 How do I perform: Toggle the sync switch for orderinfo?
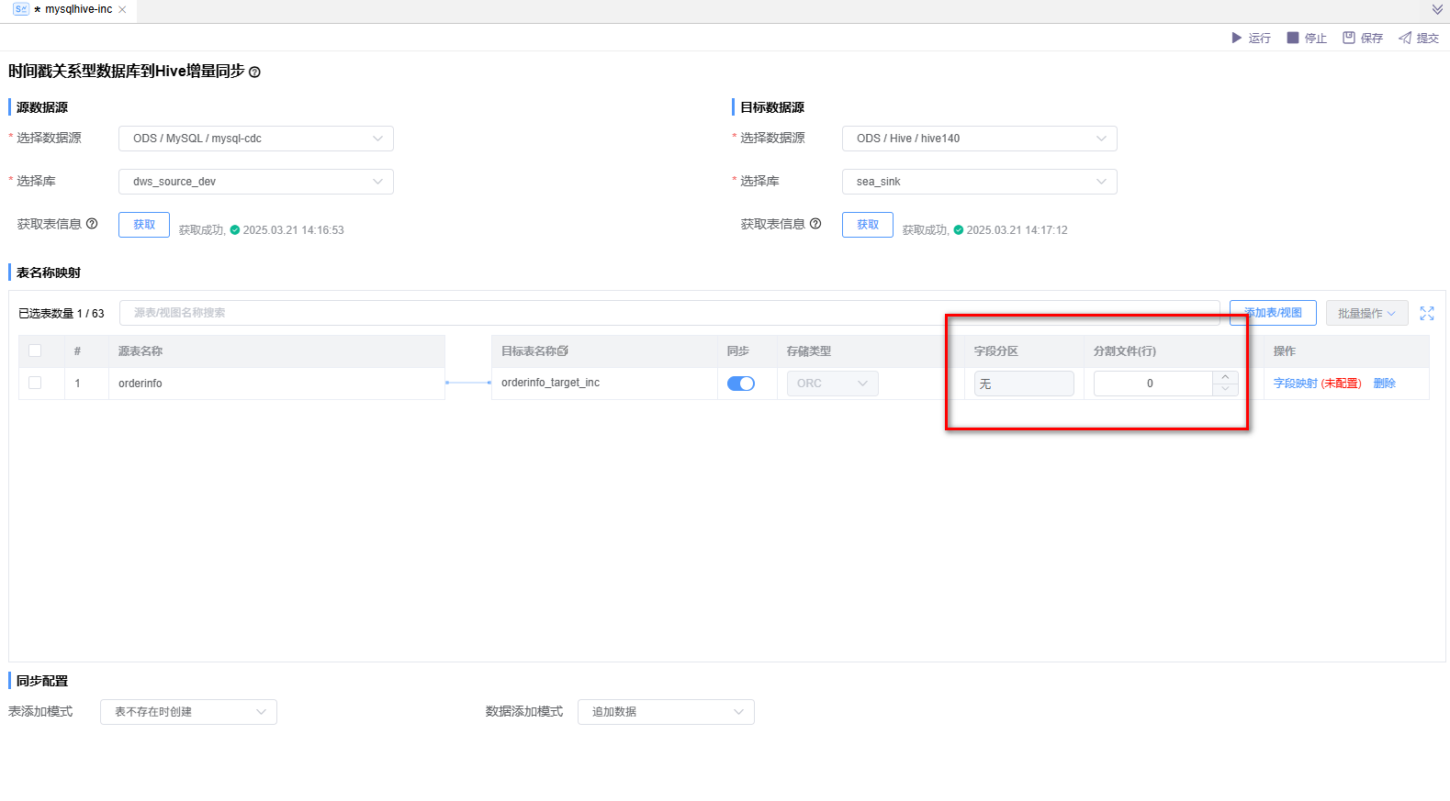coord(740,384)
